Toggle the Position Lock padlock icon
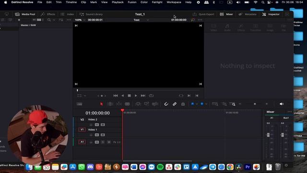Viewport: 307px width, 173px height. click(x=183, y=104)
